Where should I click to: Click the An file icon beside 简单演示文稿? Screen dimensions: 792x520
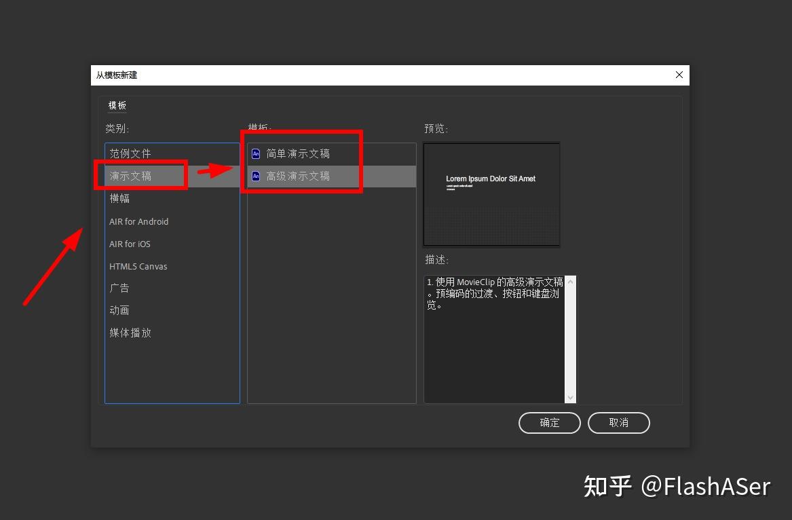pyautogui.click(x=256, y=153)
